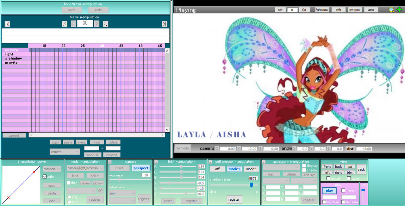This screenshot has width=405, height=206.
Task: Open the camera/light/accessory model dropdown
Action: (85, 168)
